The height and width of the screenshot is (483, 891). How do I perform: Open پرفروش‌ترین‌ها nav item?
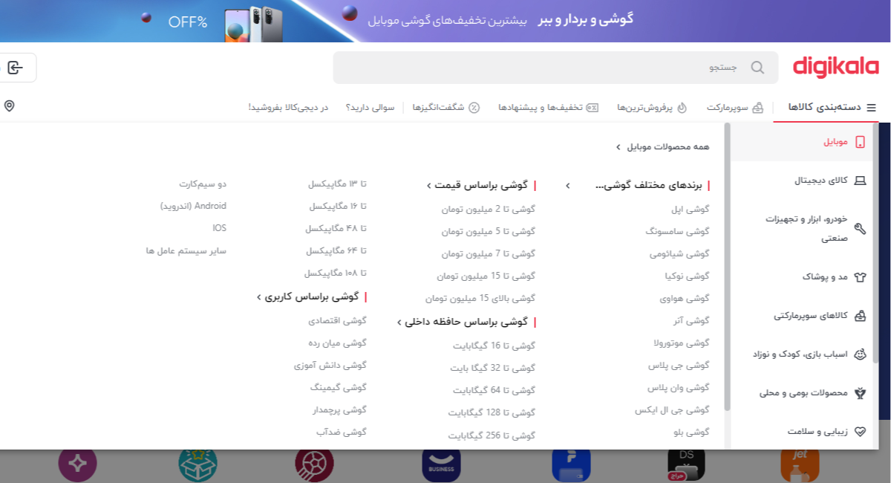tap(652, 108)
